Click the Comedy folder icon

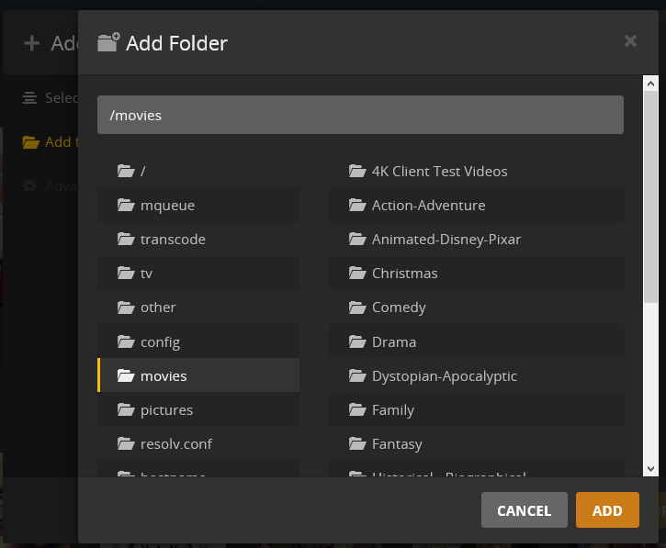click(357, 307)
